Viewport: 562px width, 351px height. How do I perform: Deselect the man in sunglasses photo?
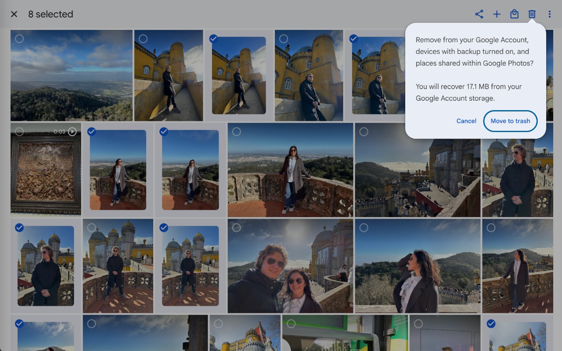(x=19, y=228)
